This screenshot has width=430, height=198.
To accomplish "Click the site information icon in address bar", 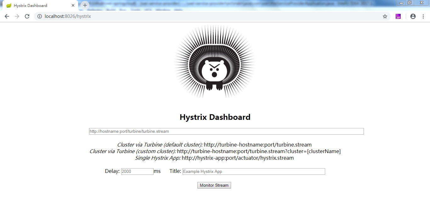I will [40, 16].
